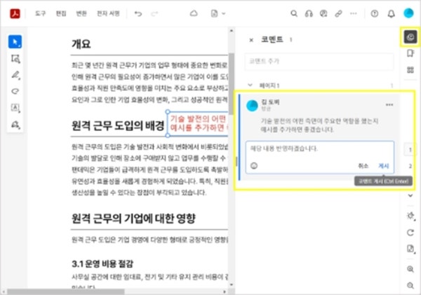
Task: Select the text box tool
Action: 15,108
